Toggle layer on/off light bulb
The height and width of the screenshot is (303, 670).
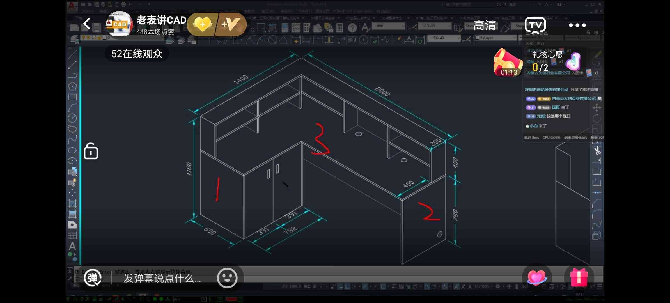tap(83, 38)
